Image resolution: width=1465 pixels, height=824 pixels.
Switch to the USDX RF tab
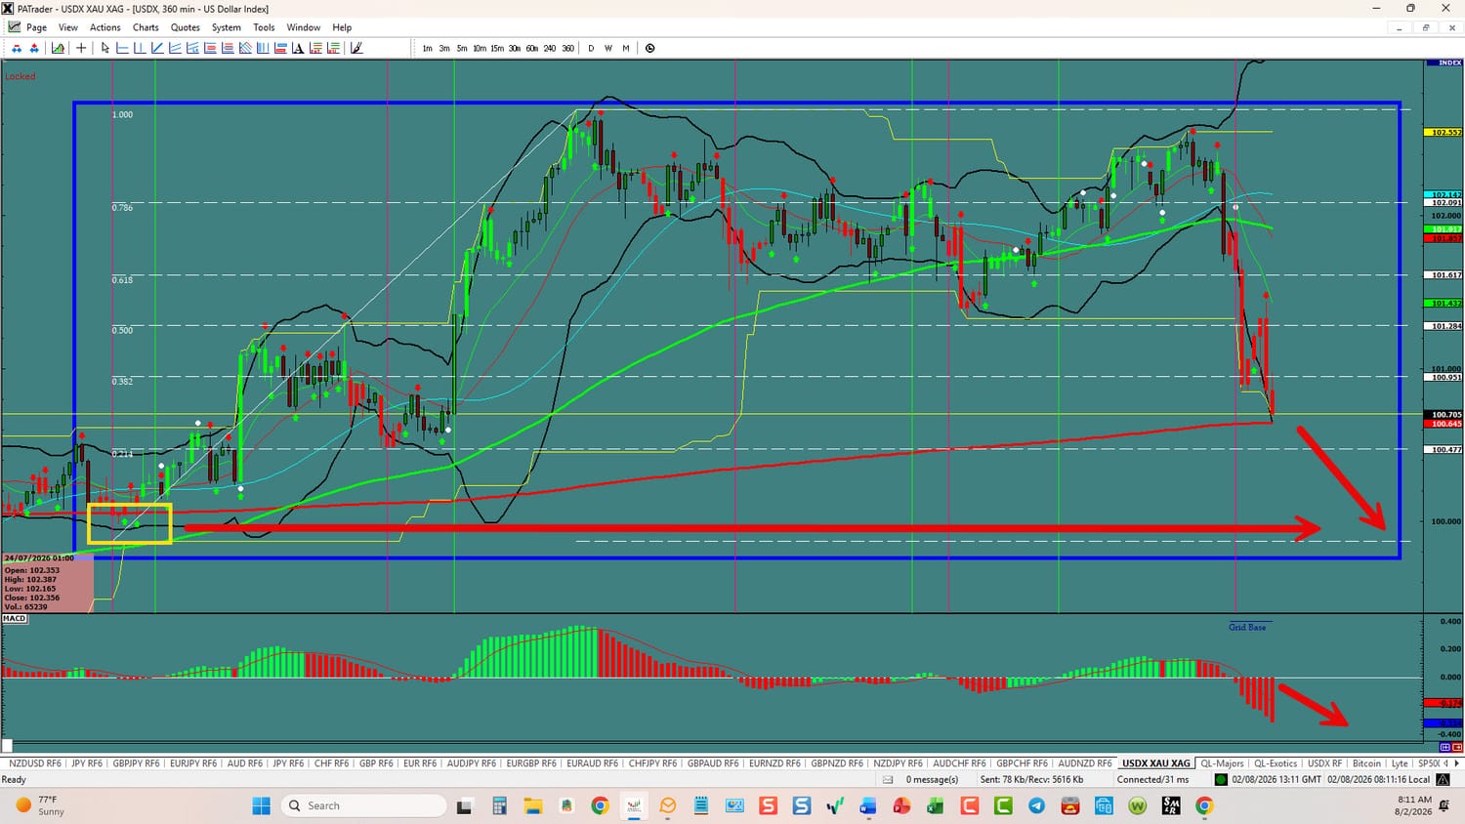pos(1324,763)
